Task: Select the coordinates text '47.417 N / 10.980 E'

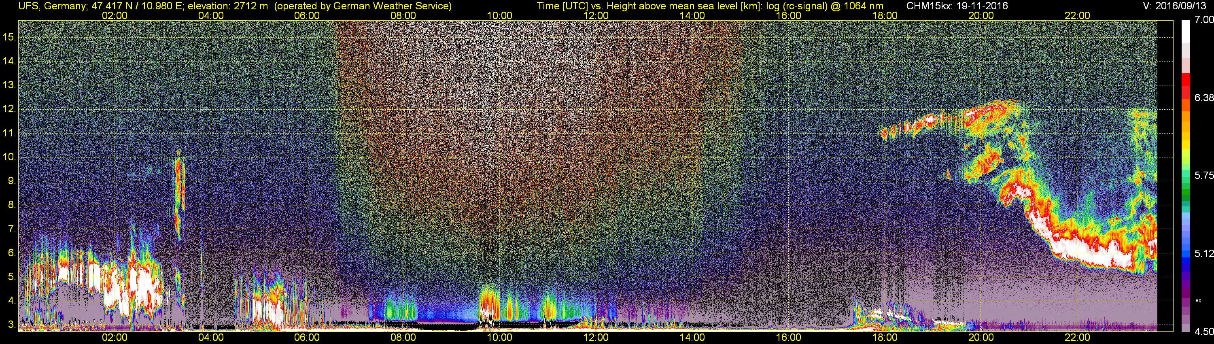Action: [137, 6]
